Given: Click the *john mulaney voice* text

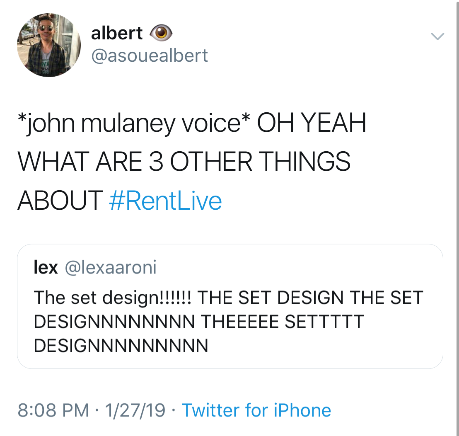Looking at the screenshot, I should click(x=134, y=124).
